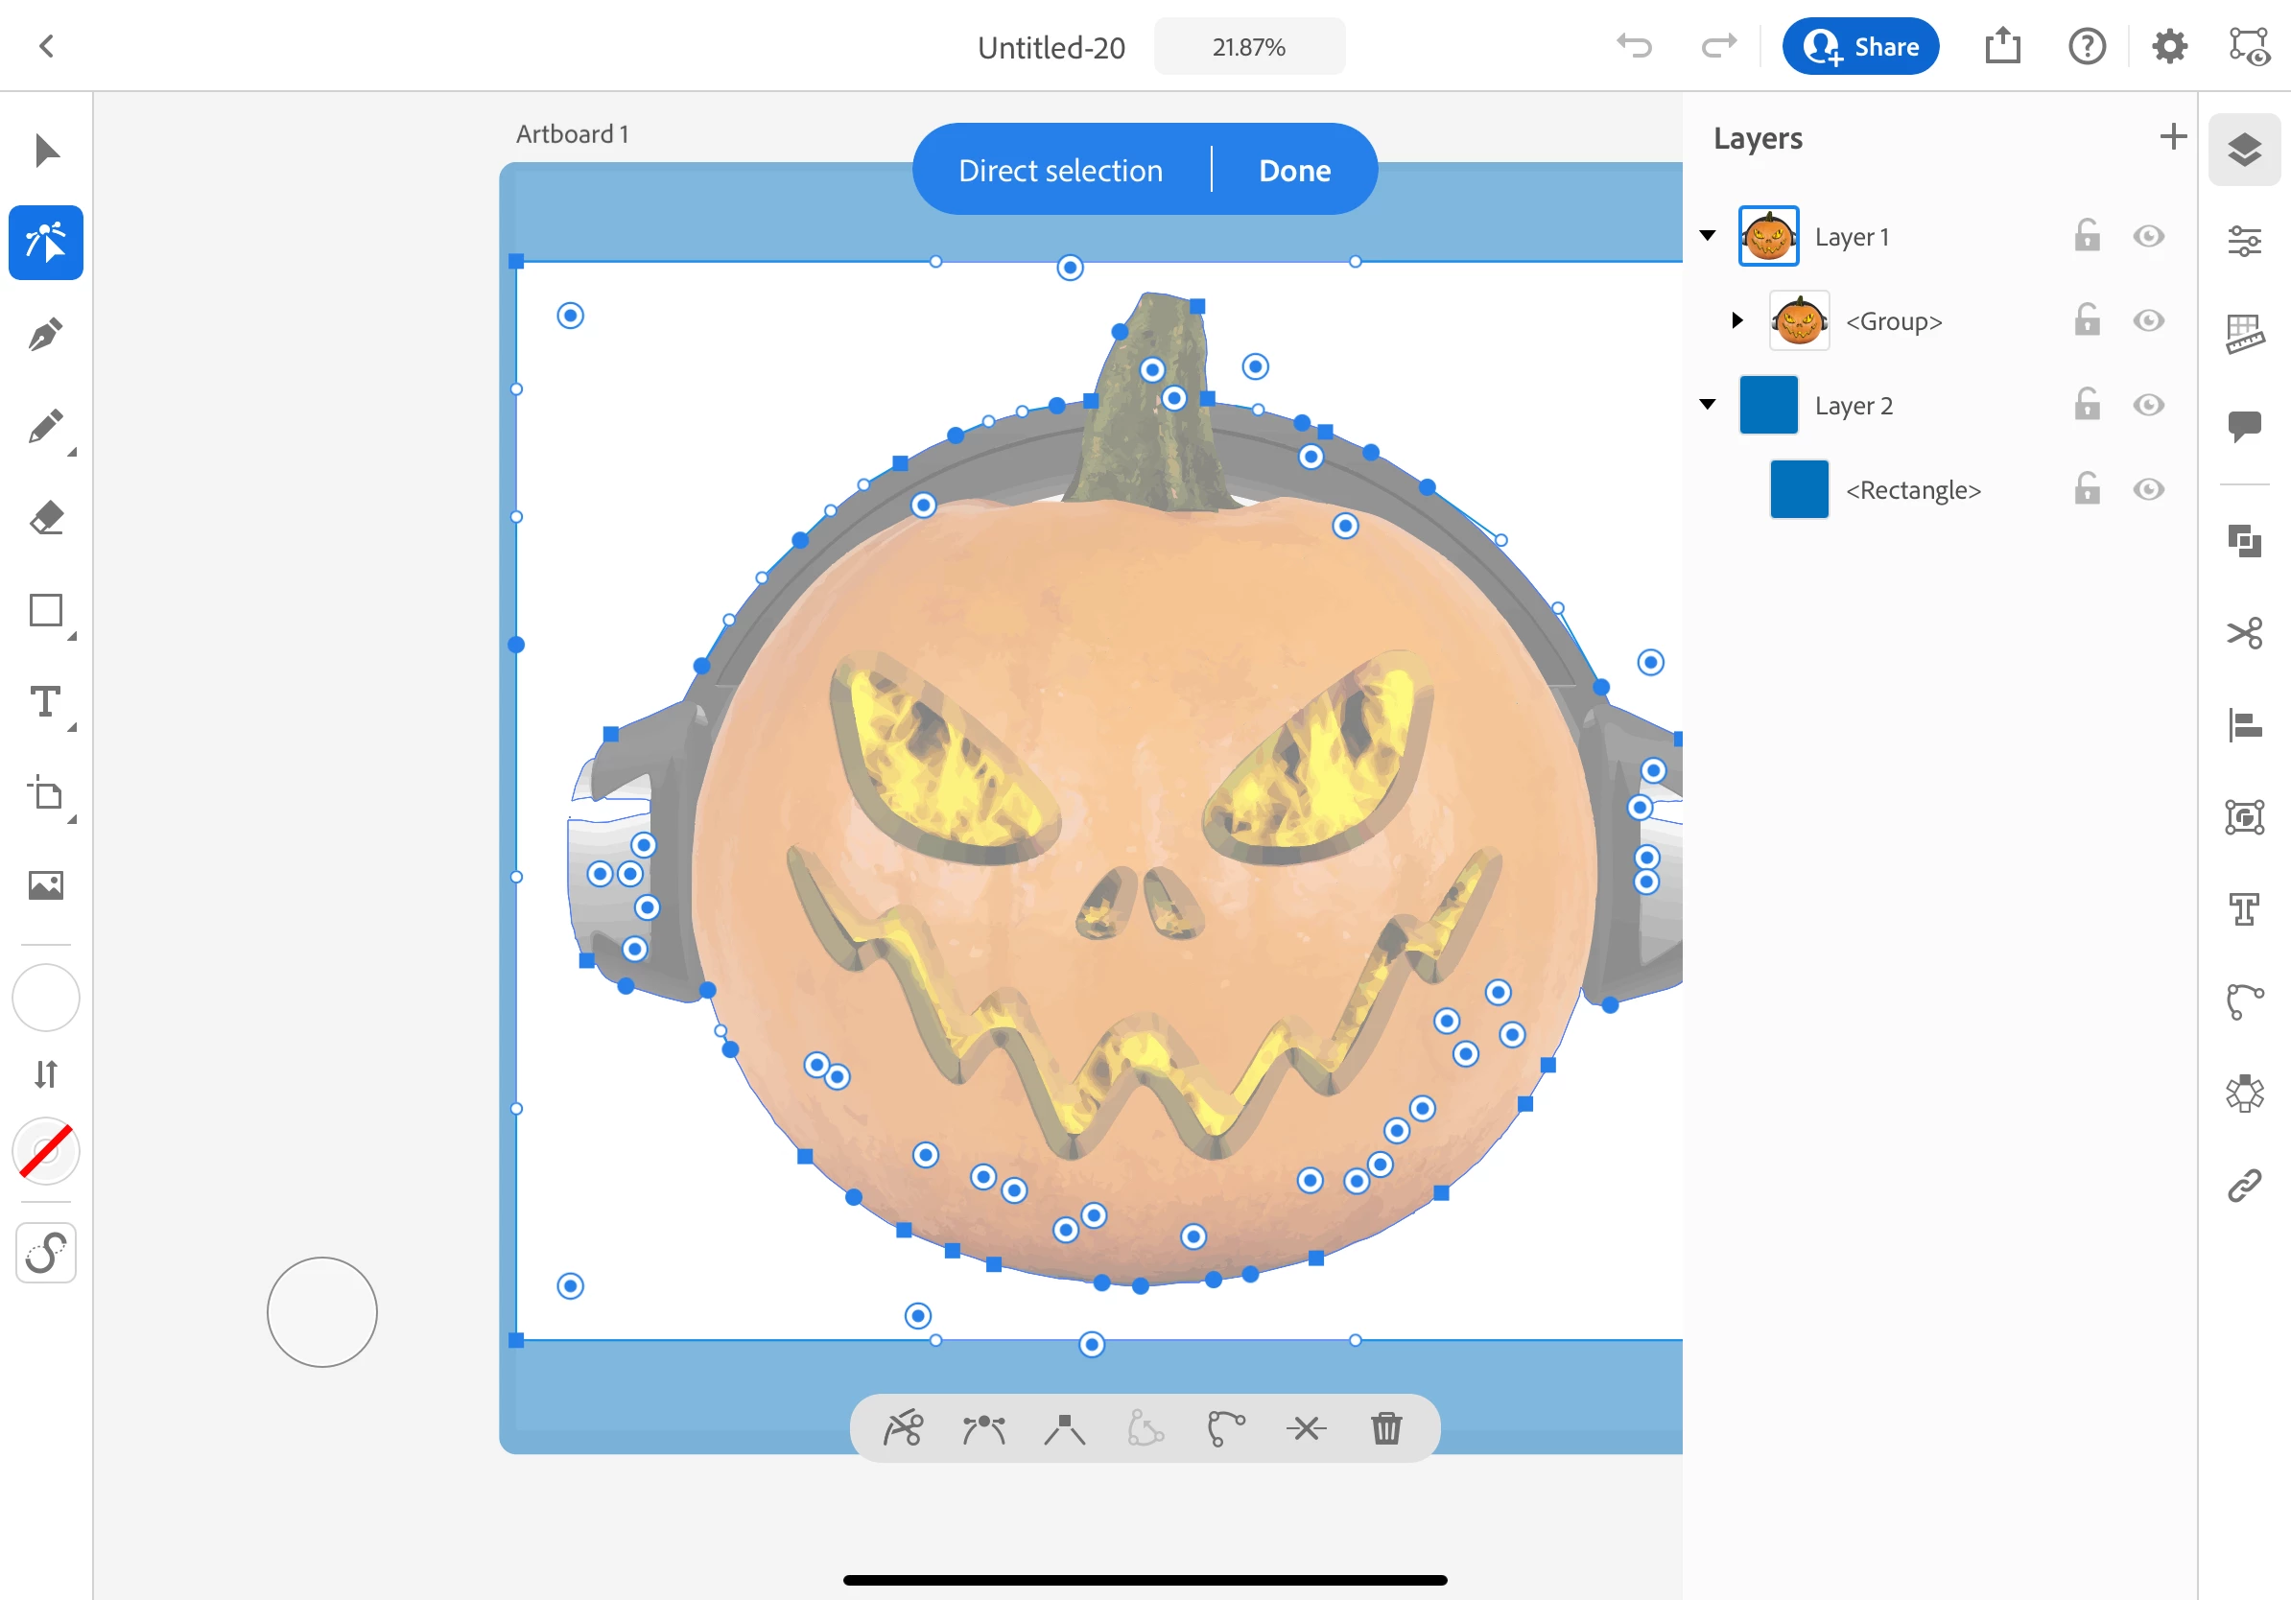Toggle visibility of Layer 2
The width and height of the screenshot is (2291, 1600).
2148,405
